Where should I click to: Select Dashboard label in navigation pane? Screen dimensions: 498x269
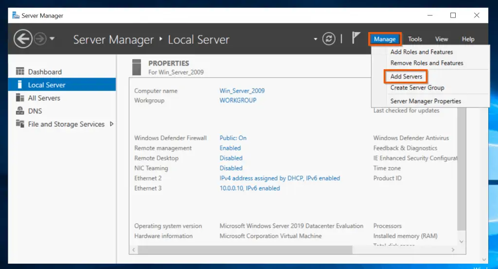tap(45, 72)
